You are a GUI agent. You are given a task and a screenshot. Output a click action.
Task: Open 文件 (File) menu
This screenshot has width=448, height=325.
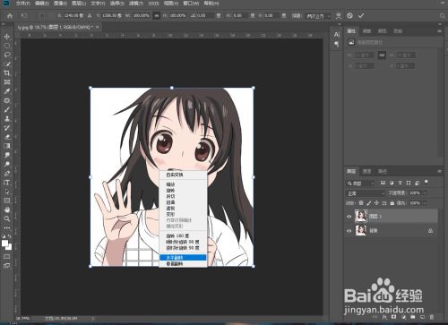tap(23, 4)
